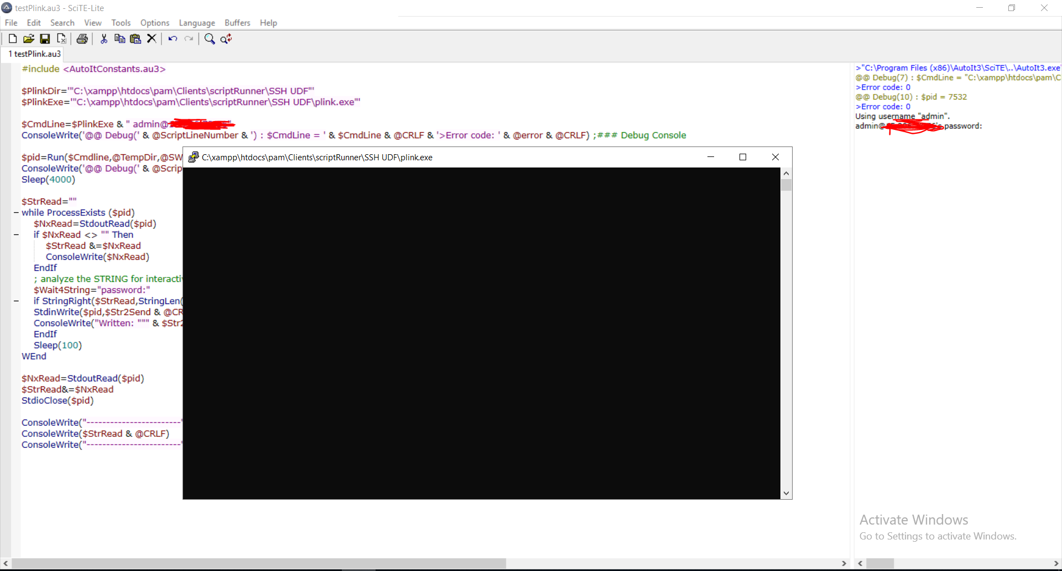The image size is (1062, 571).
Task: Click the SciTE-Lite app icon in title bar
Action: (7, 8)
